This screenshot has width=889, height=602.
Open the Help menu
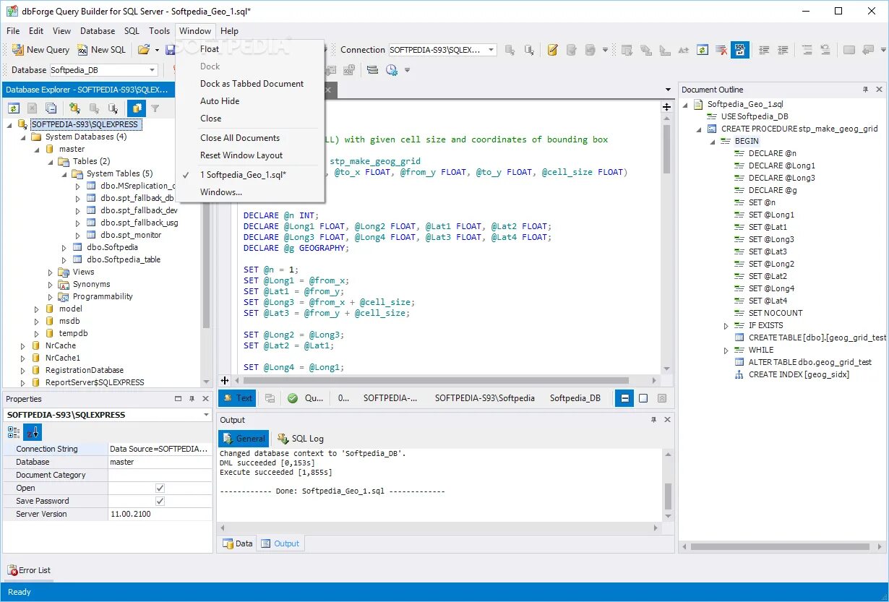click(230, 31)
